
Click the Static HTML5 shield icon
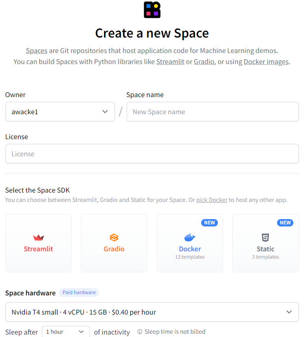(265, 237)
